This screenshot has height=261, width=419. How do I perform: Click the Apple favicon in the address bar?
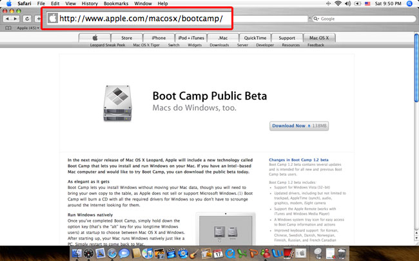(x=53, y=18)
